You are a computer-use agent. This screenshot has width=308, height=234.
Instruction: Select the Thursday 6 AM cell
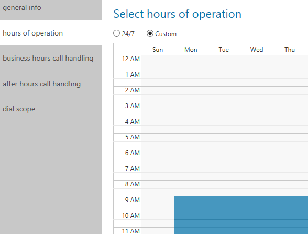(x=290, y=153)
